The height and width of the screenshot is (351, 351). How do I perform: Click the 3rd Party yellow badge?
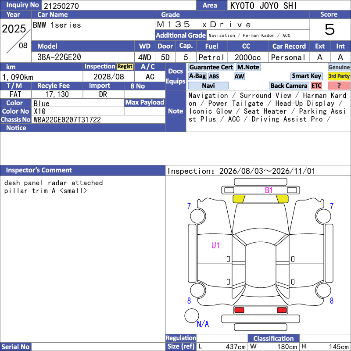[339, 76]
